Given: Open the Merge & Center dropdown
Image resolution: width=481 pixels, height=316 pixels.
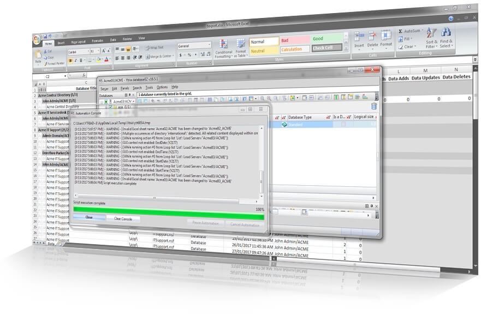Looking at the screenshot, I should pyautogui.click(x=173, y=56).
